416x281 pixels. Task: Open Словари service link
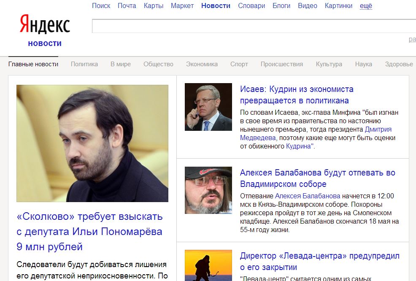251,5
